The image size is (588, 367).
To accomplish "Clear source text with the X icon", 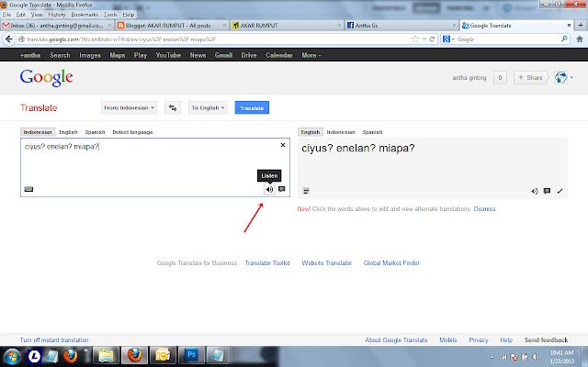I will coord(283,145).
